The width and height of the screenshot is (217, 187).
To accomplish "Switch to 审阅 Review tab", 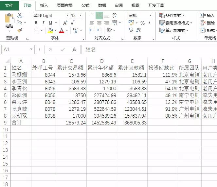I will click(119, 6).
